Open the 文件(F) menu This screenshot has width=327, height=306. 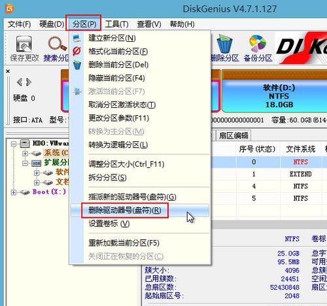tap(19, 24)
